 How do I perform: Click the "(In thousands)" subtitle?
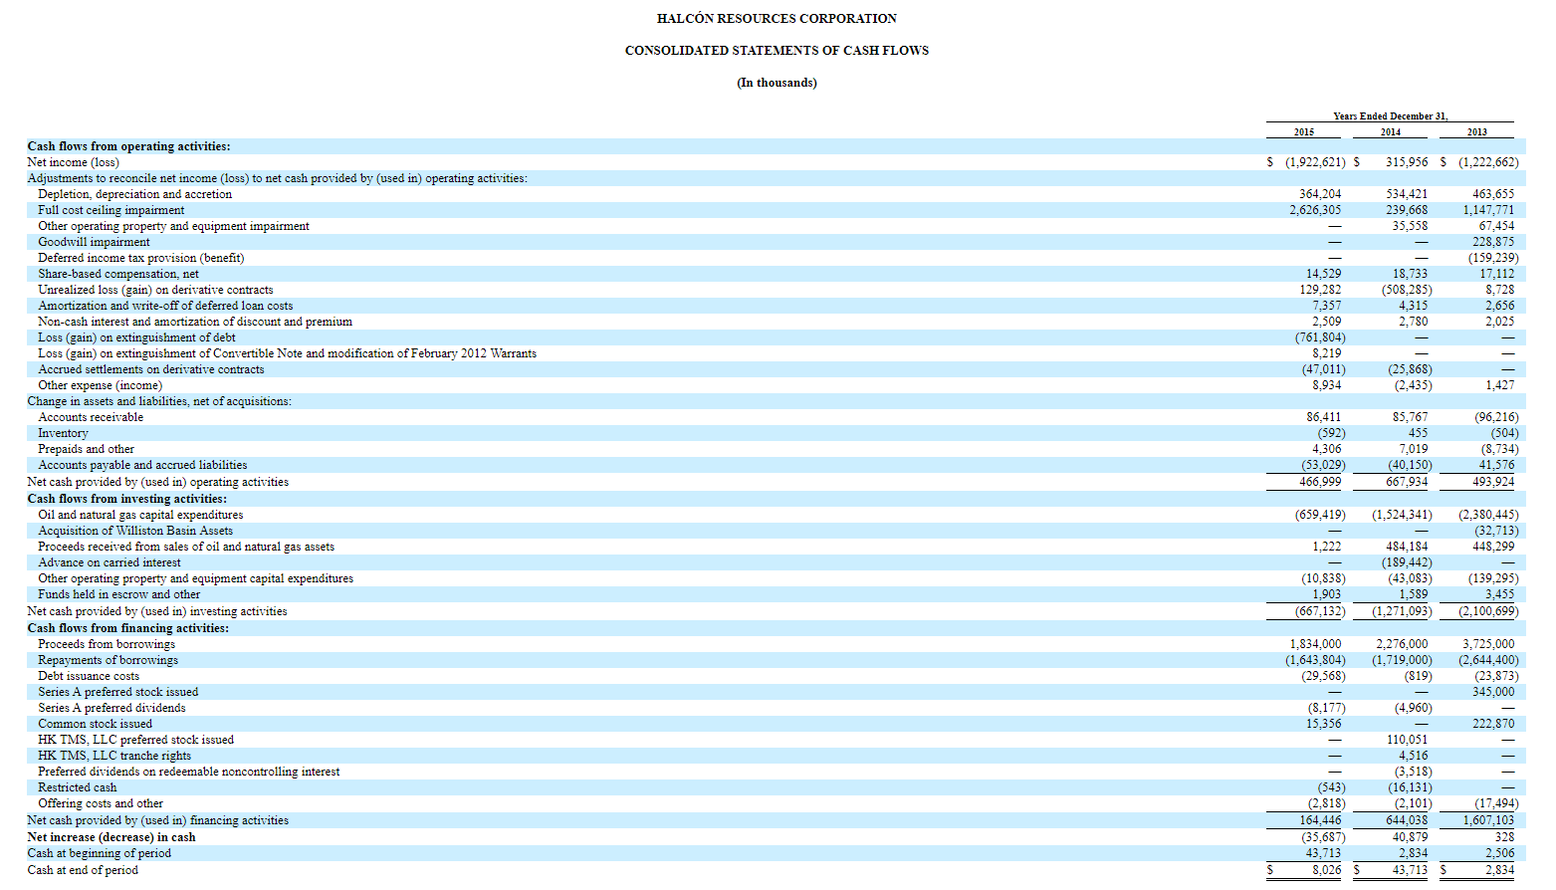777,83
